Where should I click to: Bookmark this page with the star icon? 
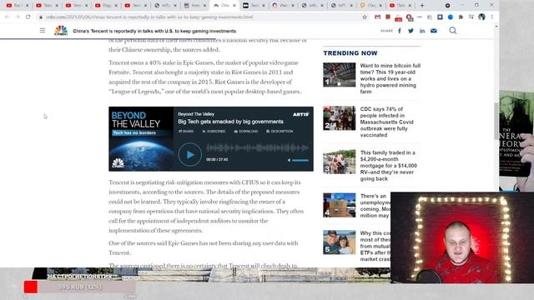[x=365, y=17]
